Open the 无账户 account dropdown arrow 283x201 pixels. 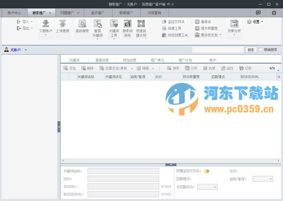click(x=25, y=50)
